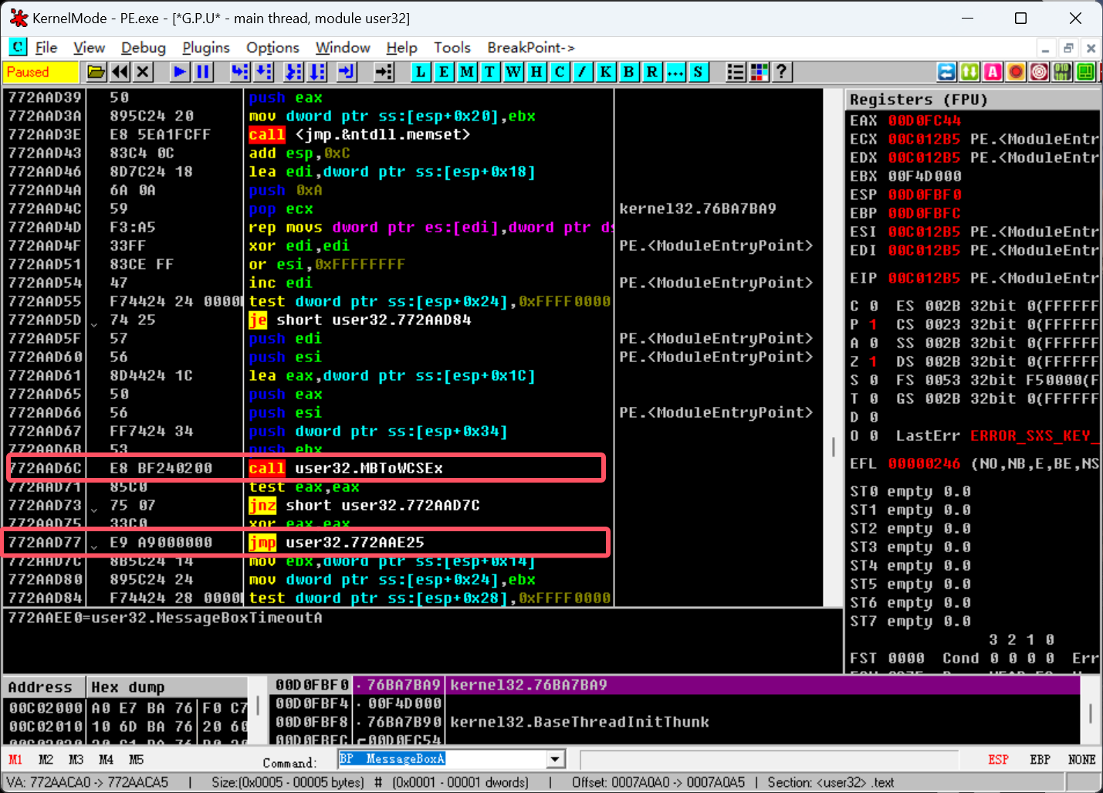1103x793 pixels.
Task: Click the Help question mark toolbar icon
Action: (x=782, y=72)
